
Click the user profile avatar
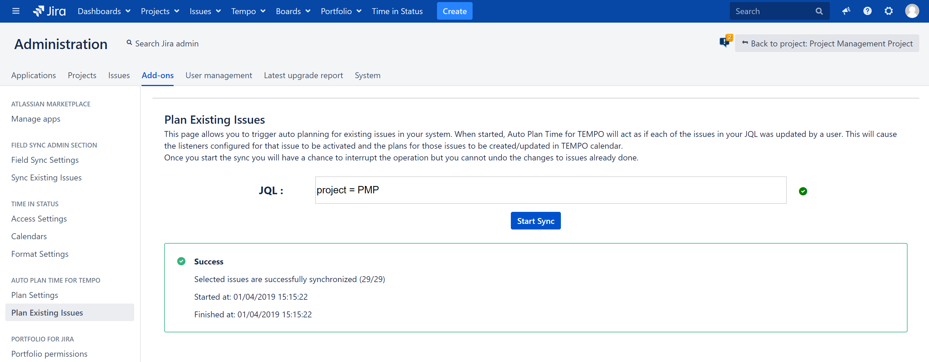(912, 11)
